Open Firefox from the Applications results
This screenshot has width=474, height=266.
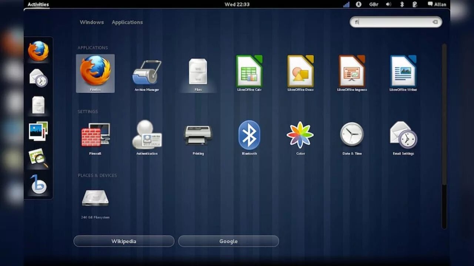click(x=95, y=74)
